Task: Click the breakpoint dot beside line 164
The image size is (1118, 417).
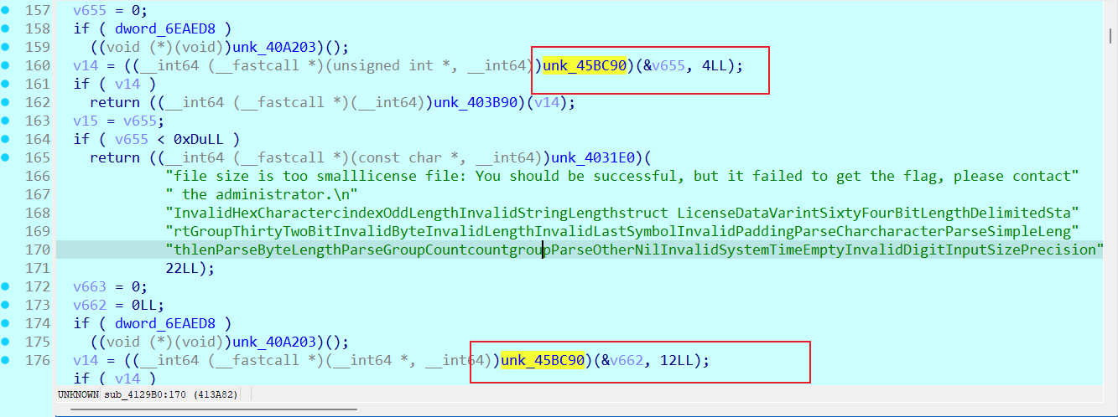Action: pyautogui.click(x=6, y=139)
